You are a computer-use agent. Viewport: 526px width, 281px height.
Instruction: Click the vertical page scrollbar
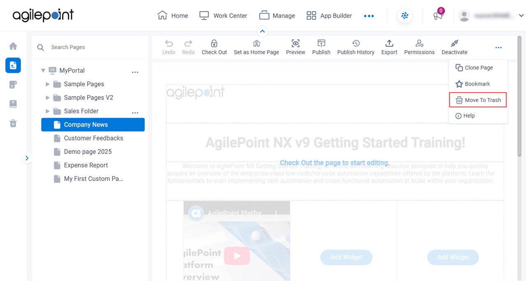click(x=520, y=97)
